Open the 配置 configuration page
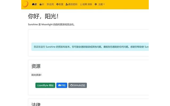This screenshot has width=170, height=106. 60,4
